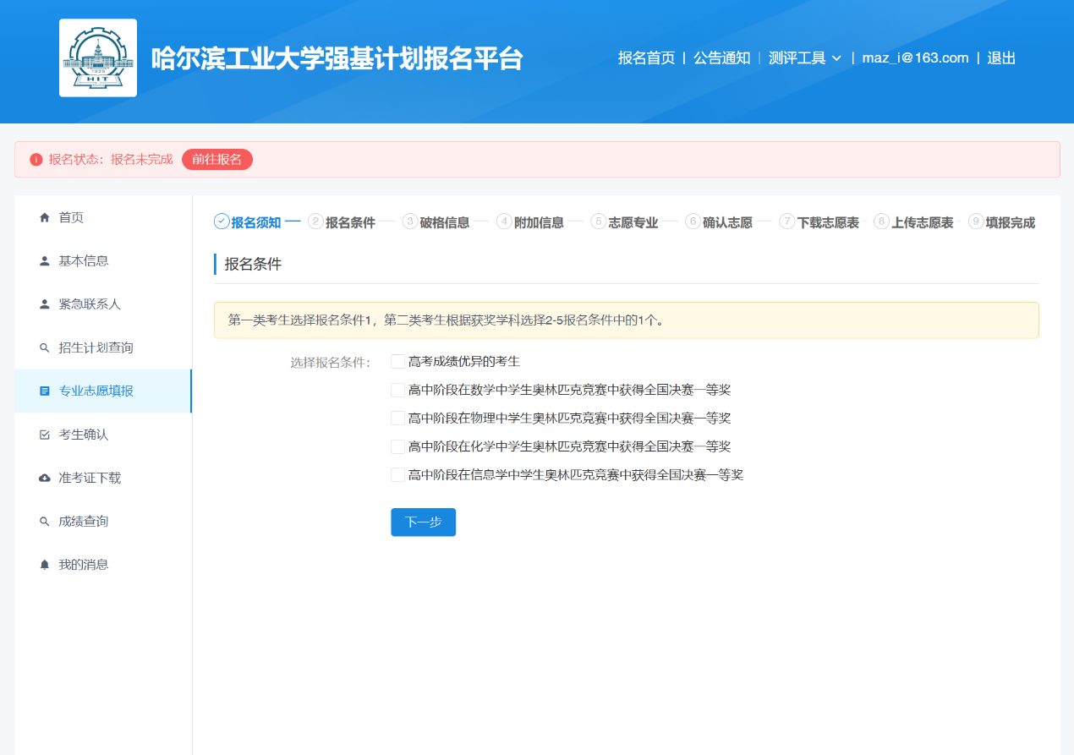This screenshot has height=755, width=1074.
Task: Click the cloud download icon beside 准考证下载
Action: [45, 479]
